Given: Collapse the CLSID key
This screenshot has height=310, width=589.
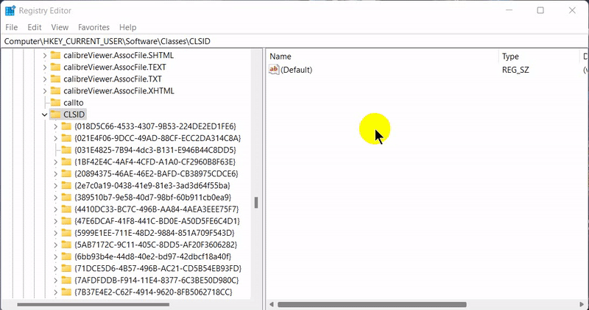Looking at the screenshot, I should (45, 115).
